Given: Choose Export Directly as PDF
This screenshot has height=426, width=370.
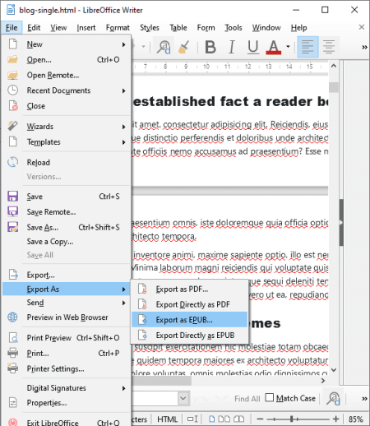Looking at the screenshot, I should tap(189, 304).
